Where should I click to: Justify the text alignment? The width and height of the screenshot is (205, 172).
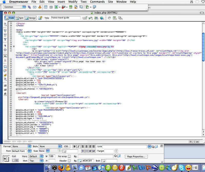tap(94, 146)
